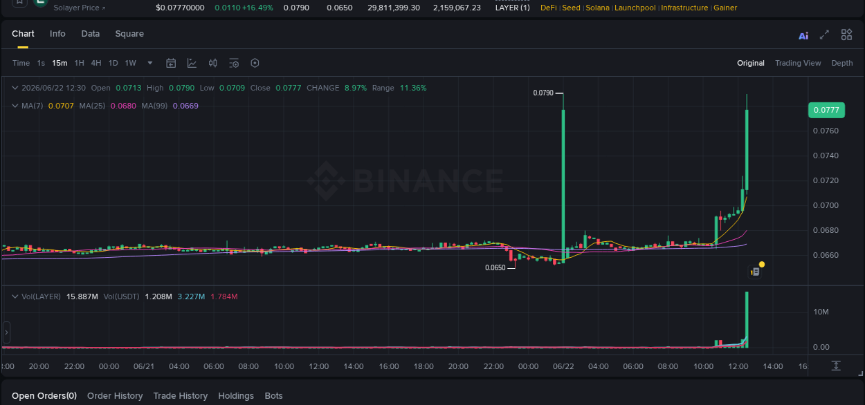The image size is (865, 405).
Task: Select the 15m interval
Action: [60, 63]
